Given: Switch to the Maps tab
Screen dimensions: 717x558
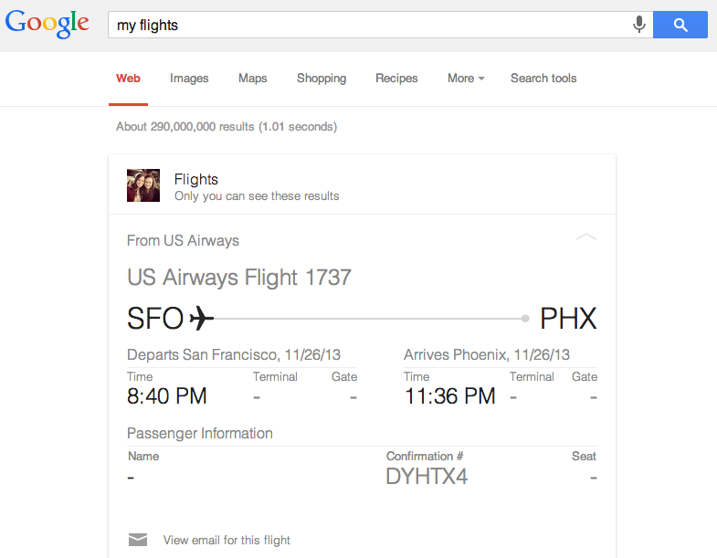Looking at the screenshot, I should click(x=252, y=79).
